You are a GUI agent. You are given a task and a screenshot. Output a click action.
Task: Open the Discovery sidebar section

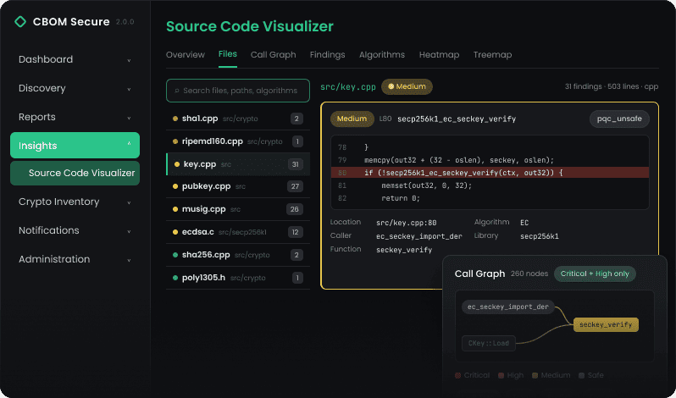click(75, 88)
